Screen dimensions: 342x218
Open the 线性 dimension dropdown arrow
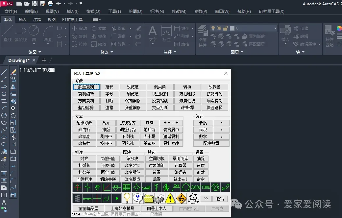pyautogui.click(x=193, y=28)
